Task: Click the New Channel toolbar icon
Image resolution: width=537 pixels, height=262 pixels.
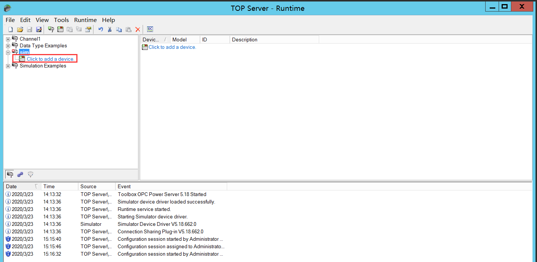Action: (x=51, y=29)
